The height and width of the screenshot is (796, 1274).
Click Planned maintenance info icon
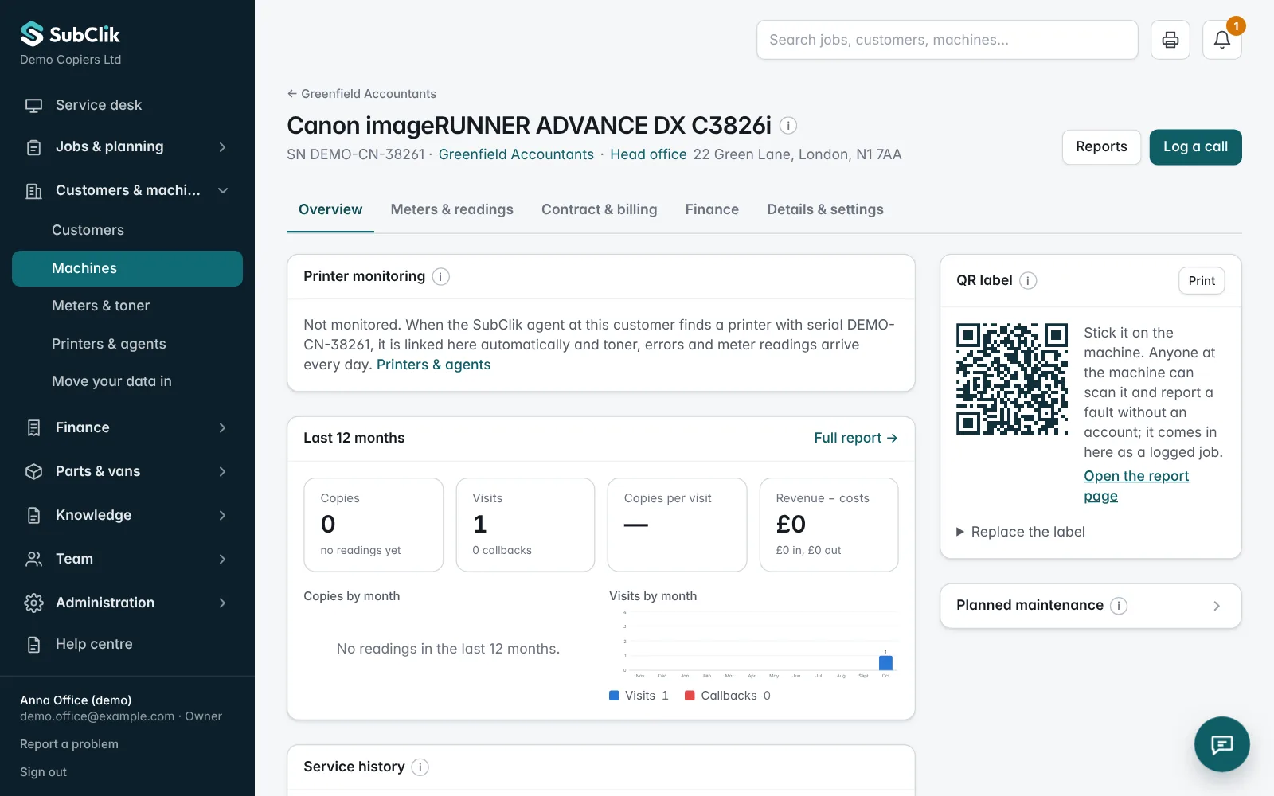[1119, 606]
